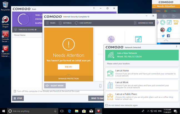Open the COMODO Internet Security desktop shortcut
The width and height of the screenshot is (180, 114).
point(5,51)
